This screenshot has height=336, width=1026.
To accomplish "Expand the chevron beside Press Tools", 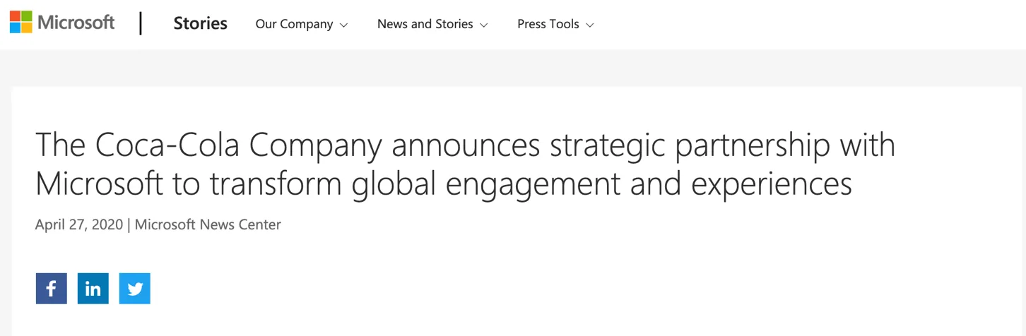I will (590, 25).
